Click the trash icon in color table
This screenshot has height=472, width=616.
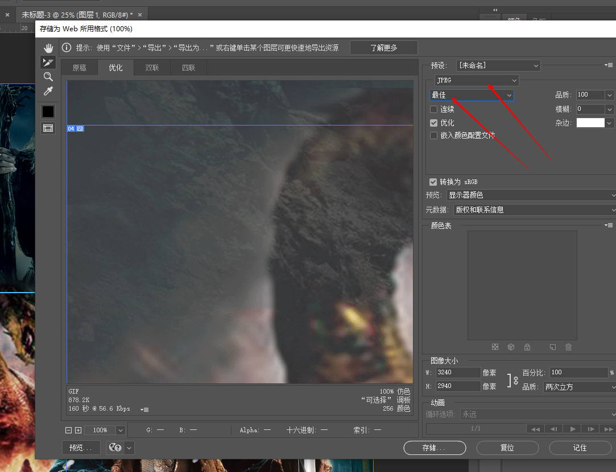(x=568, y=347)
